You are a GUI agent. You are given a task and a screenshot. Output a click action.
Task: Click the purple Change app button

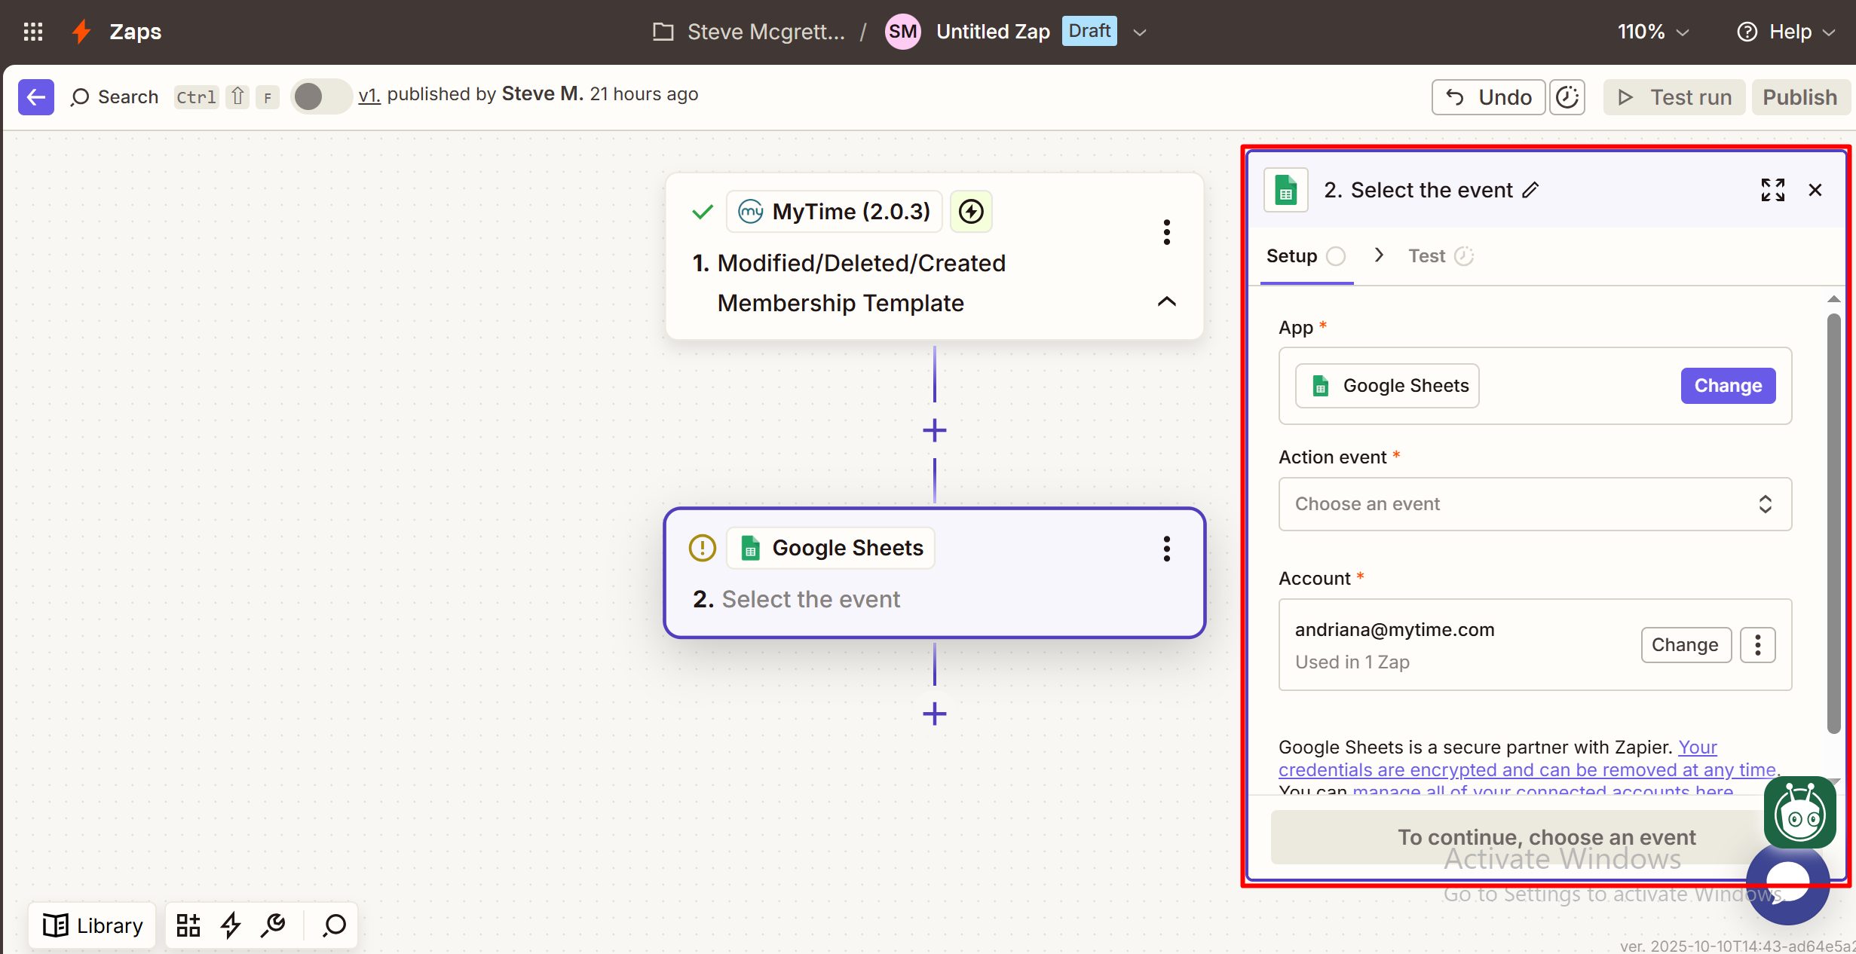pyautogui.click(x=1727, y=386)
